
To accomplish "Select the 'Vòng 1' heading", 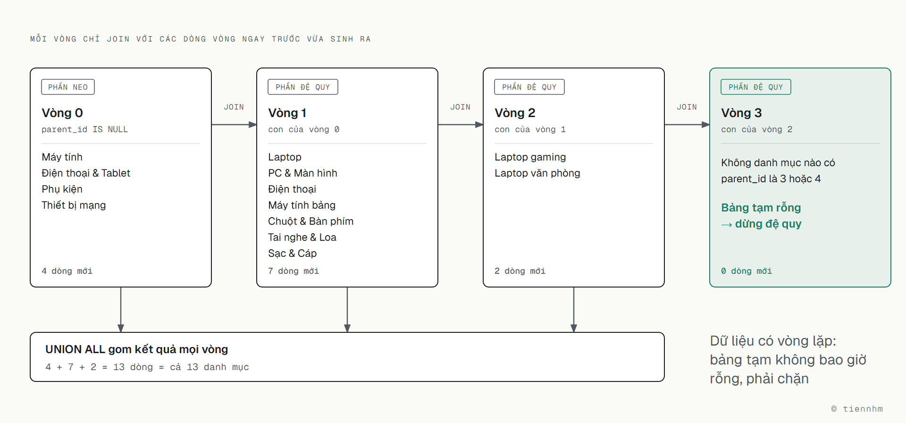I will coord(287,113).
